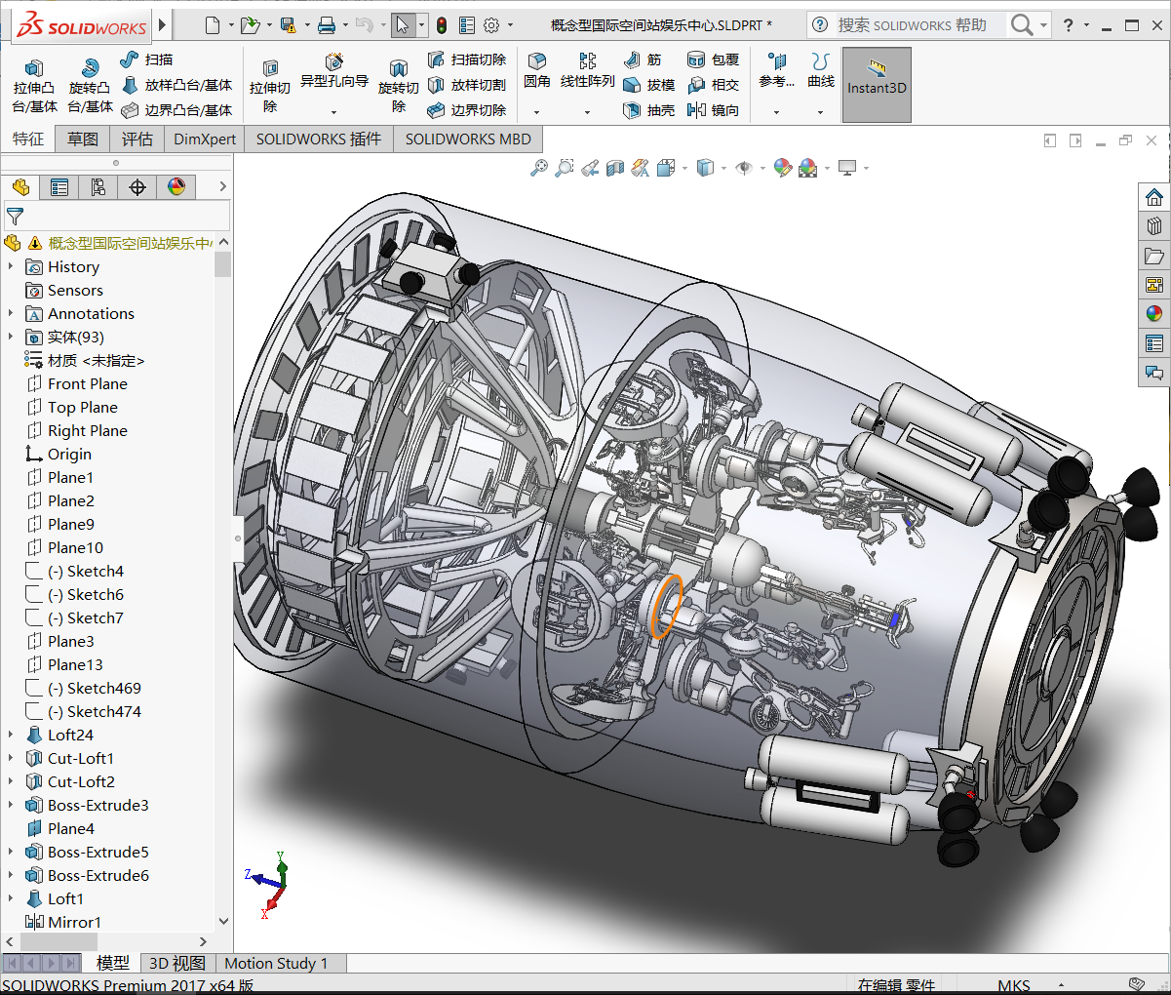
Task: Switch to the 草图 sketch tab
Action: [x=83, y=139]
